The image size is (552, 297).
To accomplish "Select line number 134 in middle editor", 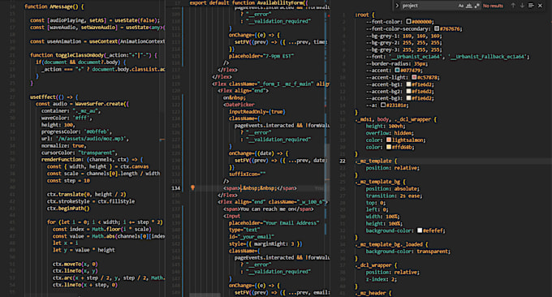I will pos(175,188).
